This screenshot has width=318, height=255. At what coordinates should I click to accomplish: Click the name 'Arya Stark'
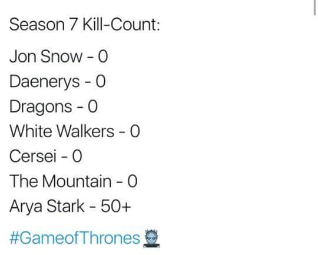pos(47,206)
